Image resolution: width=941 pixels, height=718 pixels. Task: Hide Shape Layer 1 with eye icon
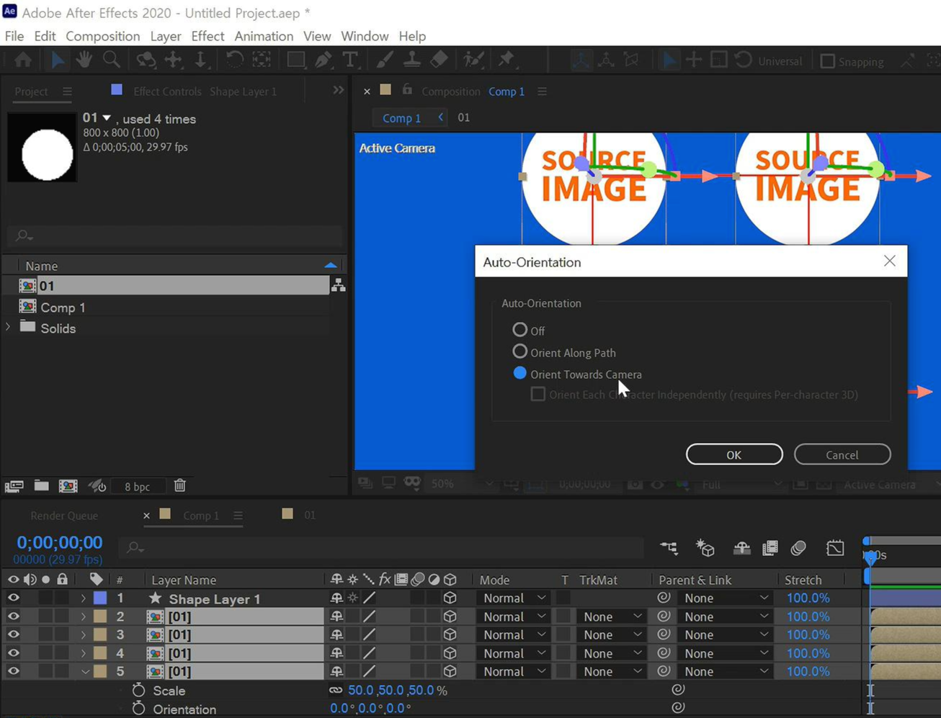click(x=13, y=598)
